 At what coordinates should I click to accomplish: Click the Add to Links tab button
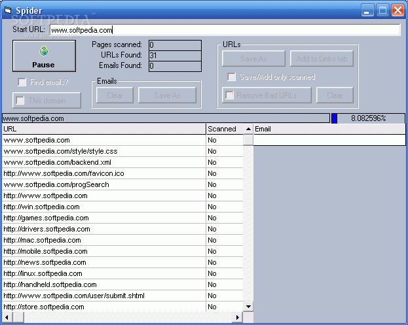(x=322, y=58)
